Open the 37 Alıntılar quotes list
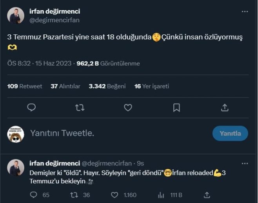Image resolution: width=258 pixels, height=203 pixels. tap(65, 86)
